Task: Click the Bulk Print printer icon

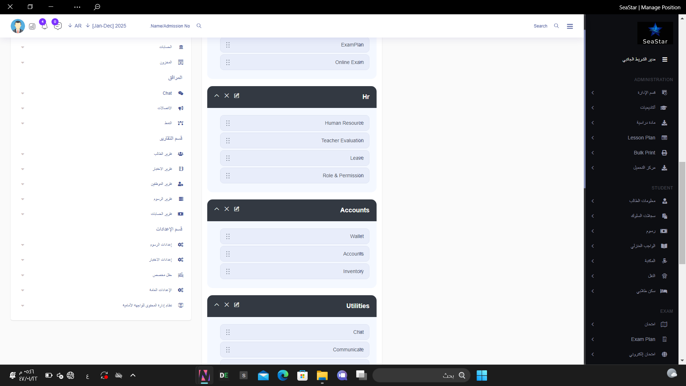Action: click(x=664, y=153)
